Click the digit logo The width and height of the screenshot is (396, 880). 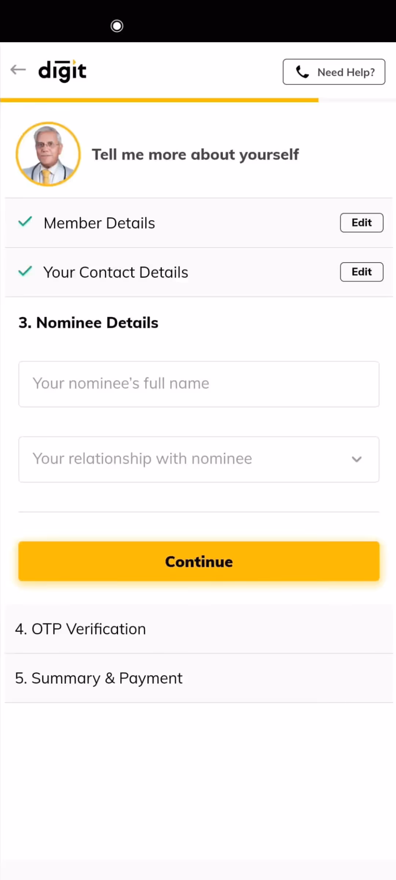click(62, 71)
